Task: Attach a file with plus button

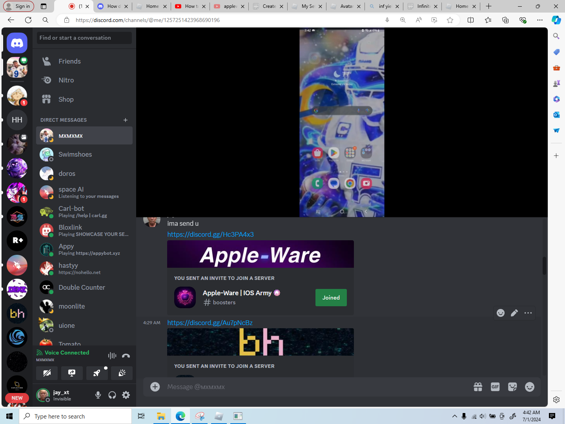Action: 155,387
